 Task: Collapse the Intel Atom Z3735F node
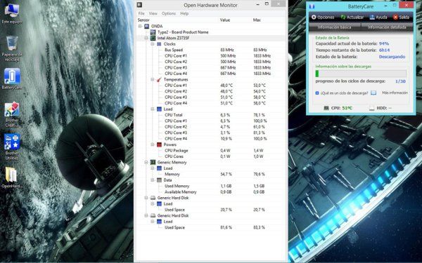(146, 38)
